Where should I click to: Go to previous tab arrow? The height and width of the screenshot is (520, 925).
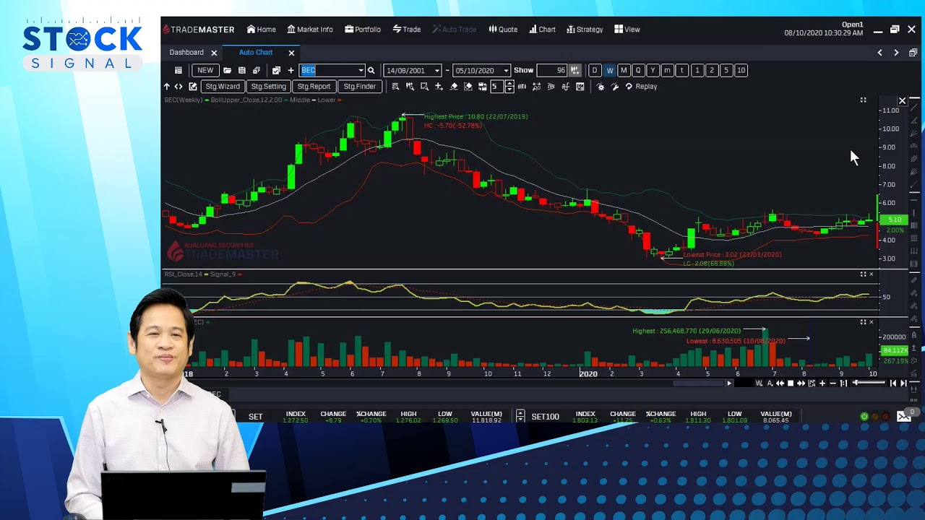coord(879,53)
